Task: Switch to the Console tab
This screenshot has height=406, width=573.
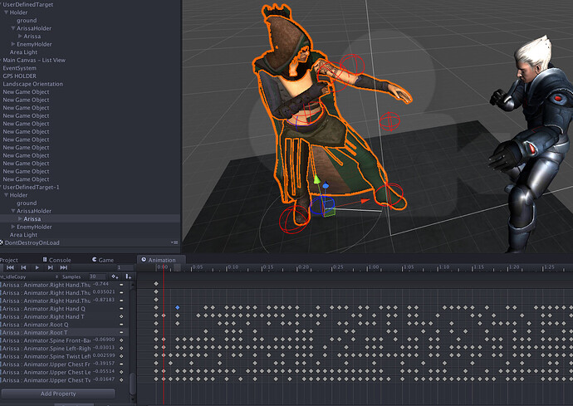Action: 60,260
